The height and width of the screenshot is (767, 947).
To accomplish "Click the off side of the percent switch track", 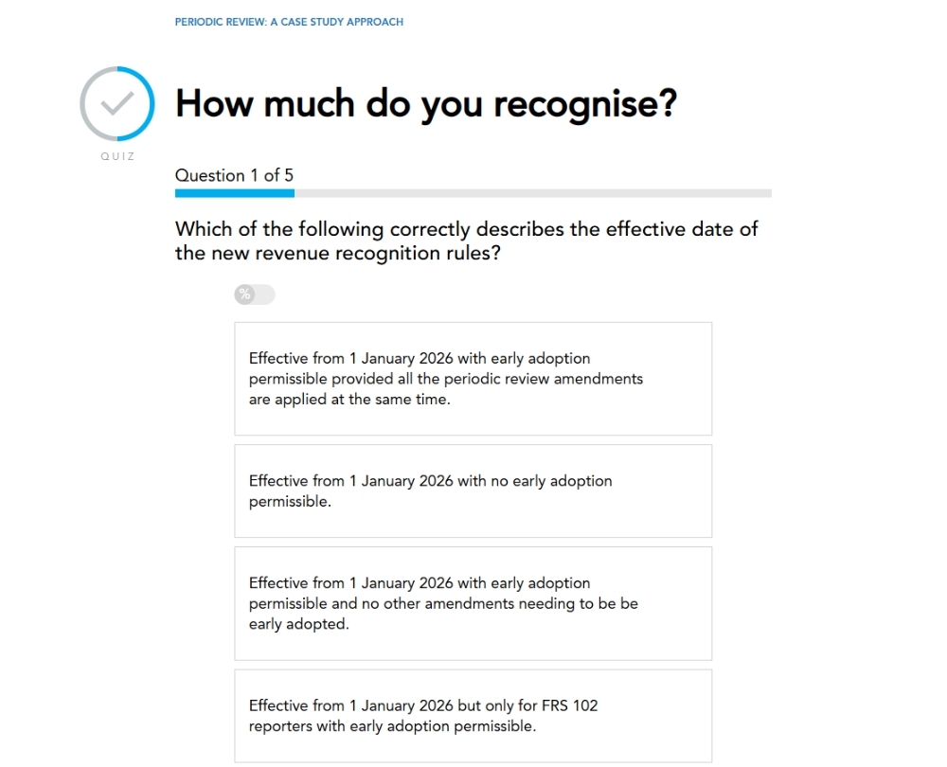I will click(265, 294).
